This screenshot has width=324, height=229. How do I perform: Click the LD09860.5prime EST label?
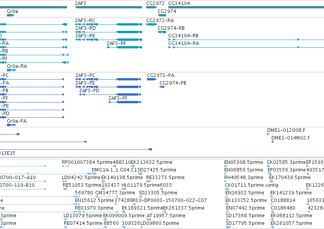coord(160,223)
